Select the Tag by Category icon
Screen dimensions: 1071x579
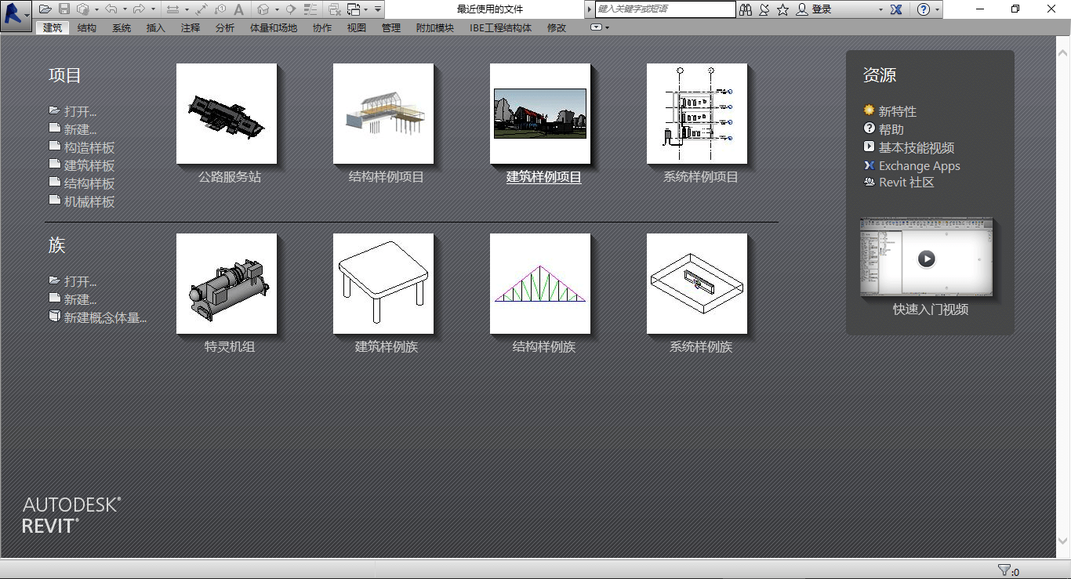pos(220,9)
